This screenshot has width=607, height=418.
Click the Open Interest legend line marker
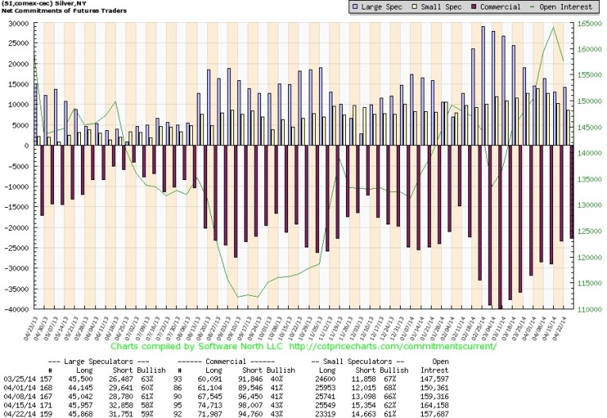(534, 7)
